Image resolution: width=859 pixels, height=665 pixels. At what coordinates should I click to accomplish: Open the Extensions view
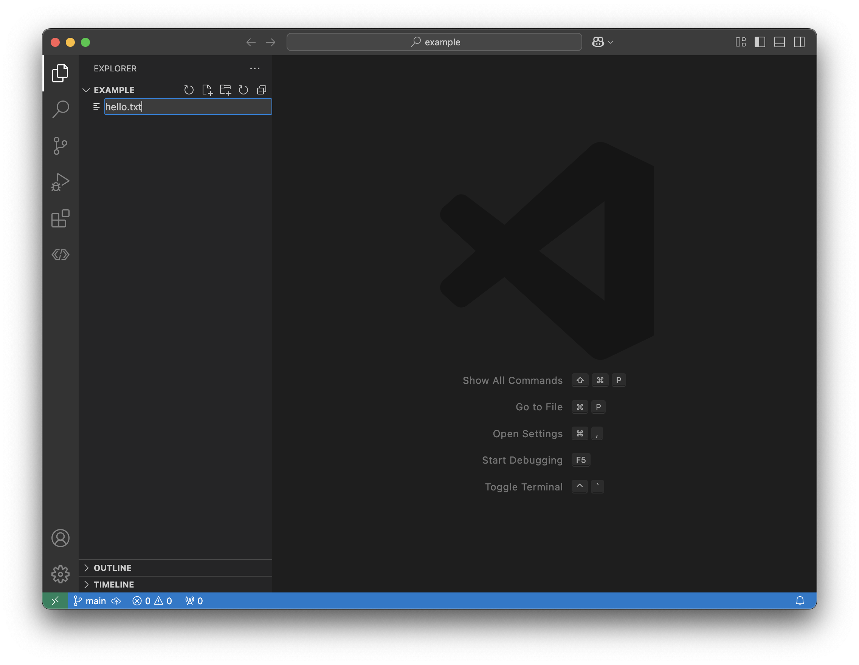point(60,218)
